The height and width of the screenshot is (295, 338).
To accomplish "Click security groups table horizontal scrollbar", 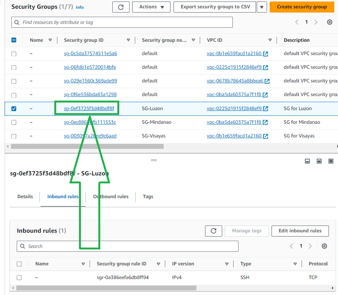I will click(87, 147).
